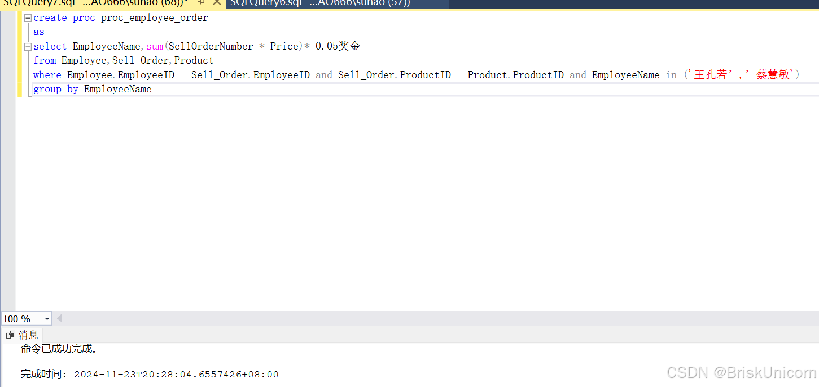Screen dimensions: 819x387
Task: Switch to the SQLQuery6.sql tab
Action: [x=321, y=3]
